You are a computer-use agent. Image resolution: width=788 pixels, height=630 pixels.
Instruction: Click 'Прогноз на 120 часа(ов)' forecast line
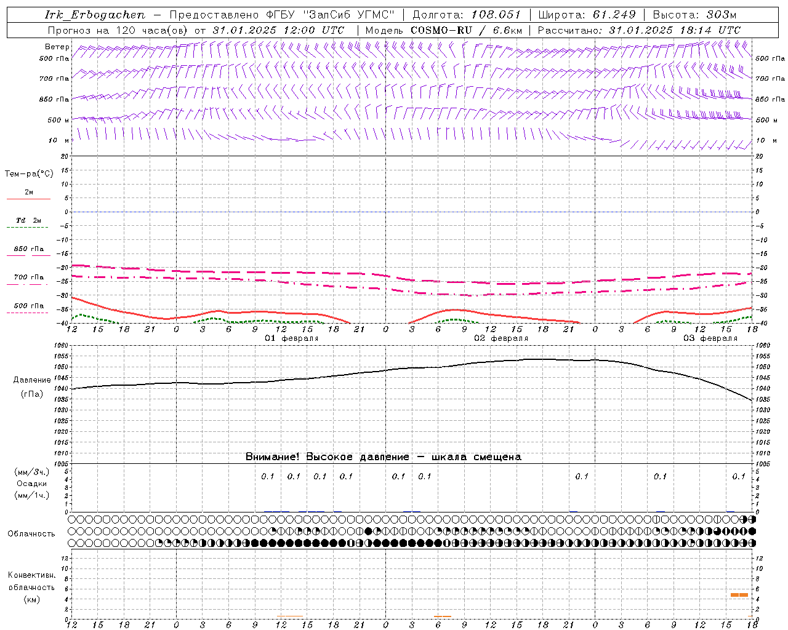click(x=119, y=30)
